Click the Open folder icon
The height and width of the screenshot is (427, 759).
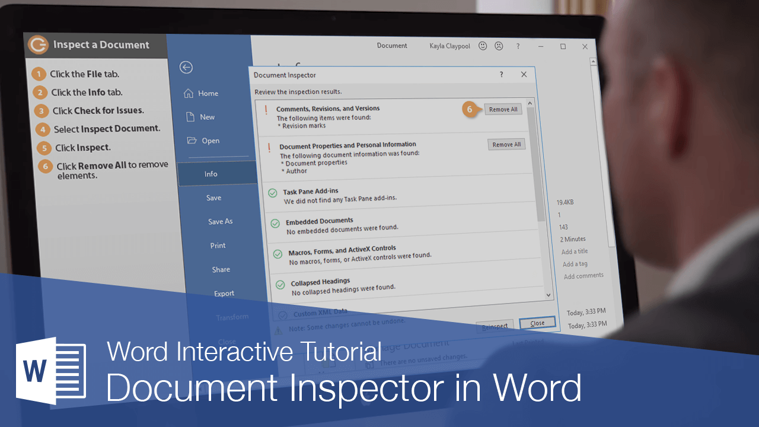[x=192, y=141]
